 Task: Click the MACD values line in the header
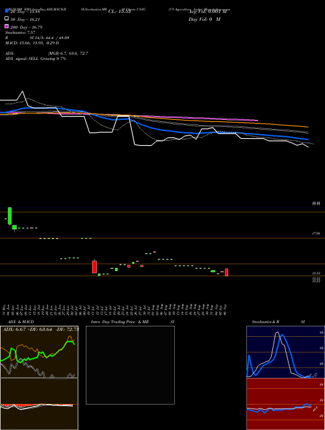[x=32, y=43]
